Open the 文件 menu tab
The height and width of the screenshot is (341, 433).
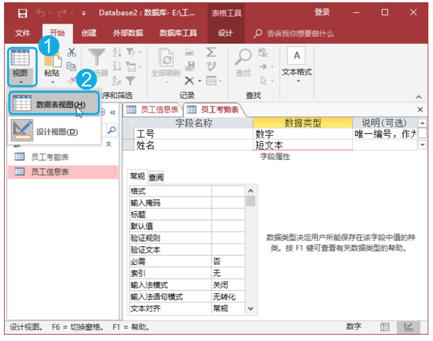coord(22,33)
